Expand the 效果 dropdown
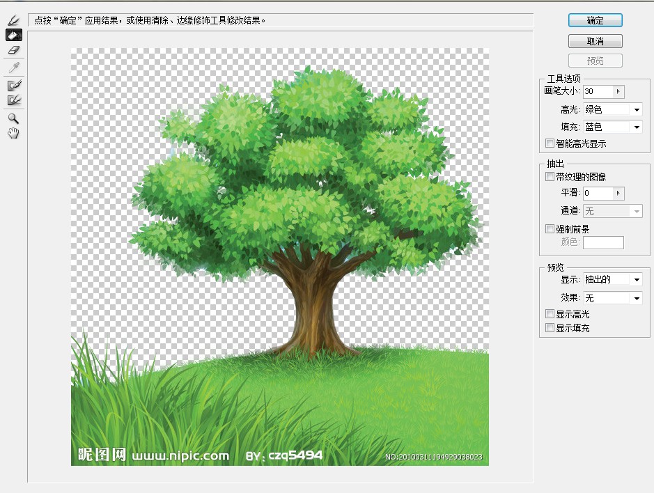654x493 pixels. click(x=636, y=298)
